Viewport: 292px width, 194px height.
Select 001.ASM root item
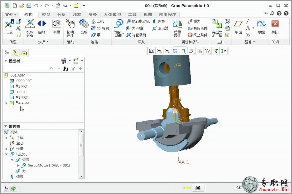tap(15, 76)
